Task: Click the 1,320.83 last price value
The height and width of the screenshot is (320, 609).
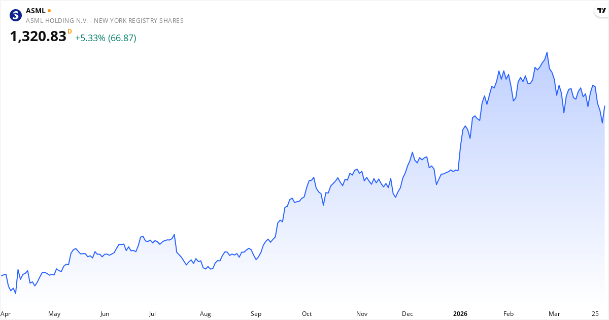Action: pyautogui.click(x=38, y=37)
